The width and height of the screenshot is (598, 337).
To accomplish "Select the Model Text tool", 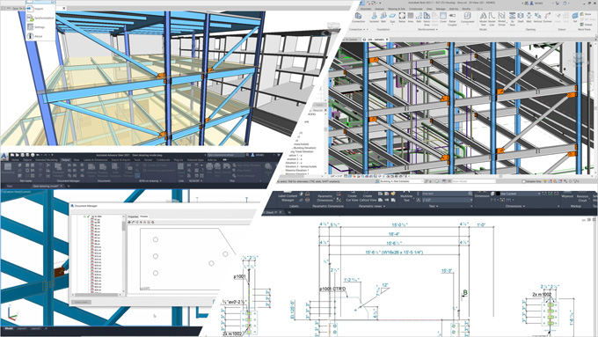I will point(483,18).
